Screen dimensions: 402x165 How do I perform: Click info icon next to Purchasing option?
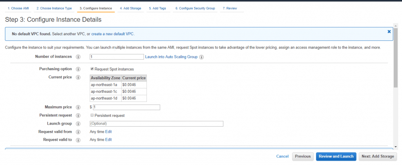(78, 69)
